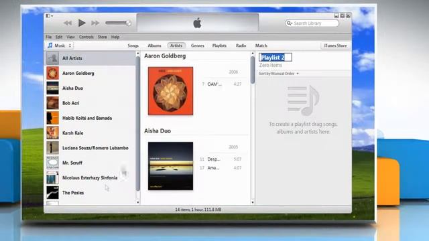The width and height of the screenshot is (429, 241).
Task: Click the Aaron Goldberg heading
Action: click(165, 56)
